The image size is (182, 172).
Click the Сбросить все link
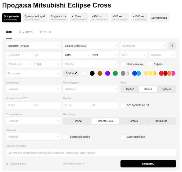(18, 164)
